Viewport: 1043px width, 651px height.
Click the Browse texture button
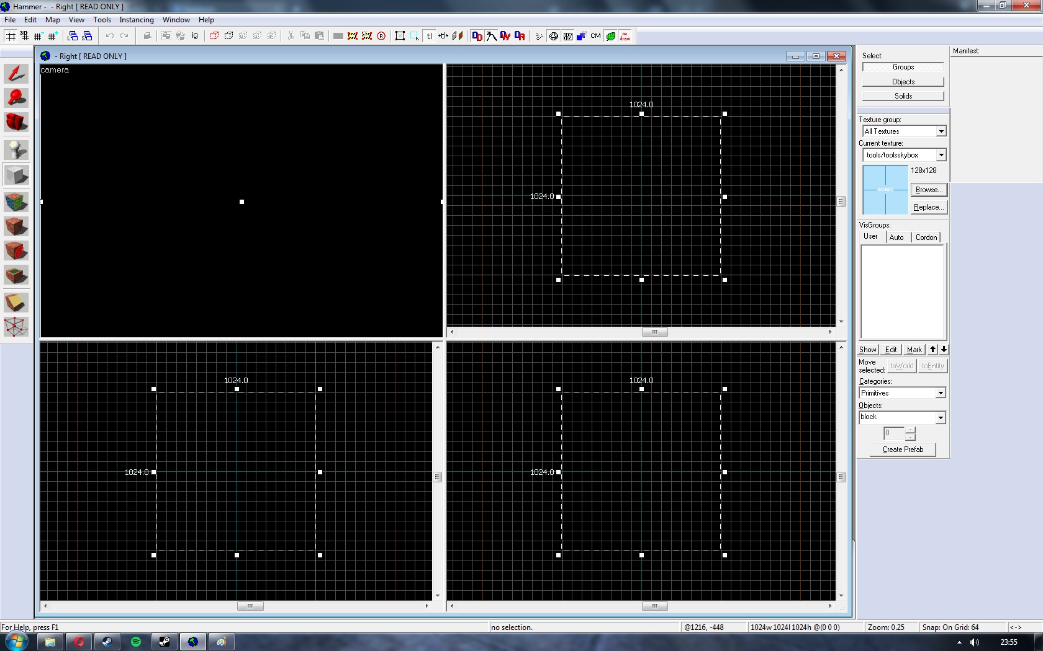coord(929,190)
